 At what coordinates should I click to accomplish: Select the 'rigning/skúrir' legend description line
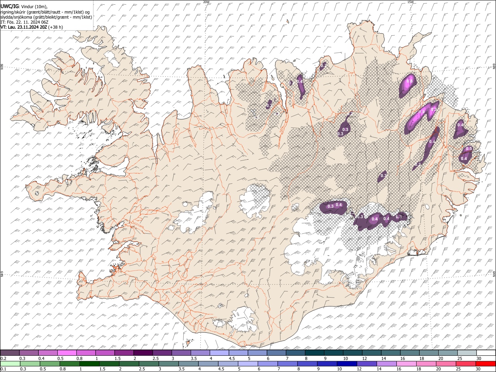click(45, 12)
